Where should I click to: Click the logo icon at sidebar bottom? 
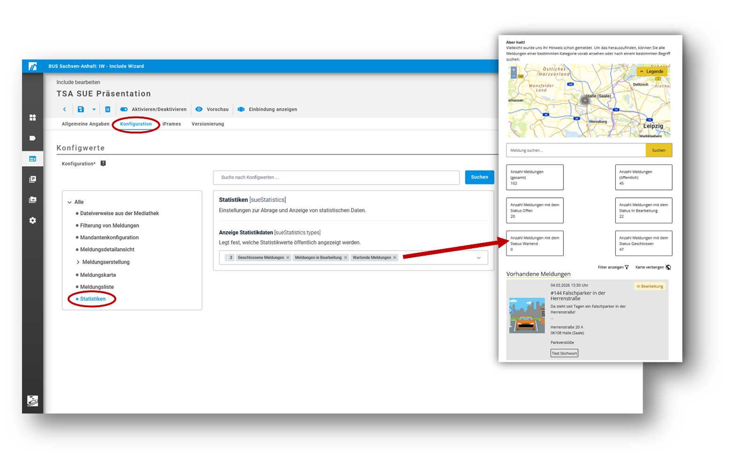tap(32, 401)
